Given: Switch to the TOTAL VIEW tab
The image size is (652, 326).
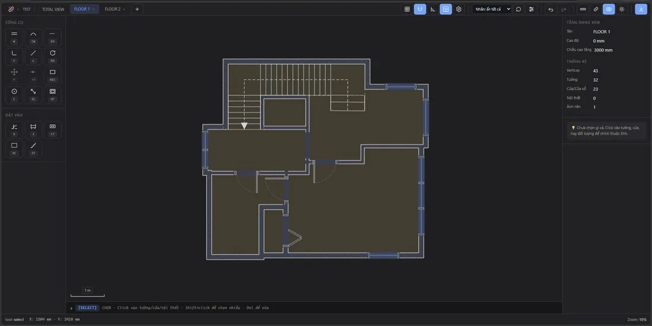Looking at the screenshot, I should [x=53, y=9].
